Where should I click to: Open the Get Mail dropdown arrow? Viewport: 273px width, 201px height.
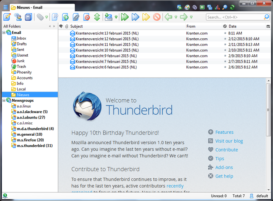click(116, 17)
